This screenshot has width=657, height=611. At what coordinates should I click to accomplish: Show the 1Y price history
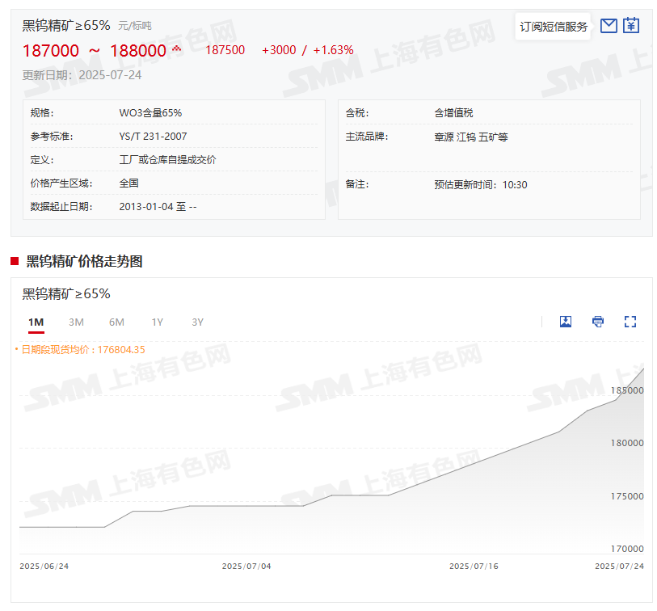point(157,322)
